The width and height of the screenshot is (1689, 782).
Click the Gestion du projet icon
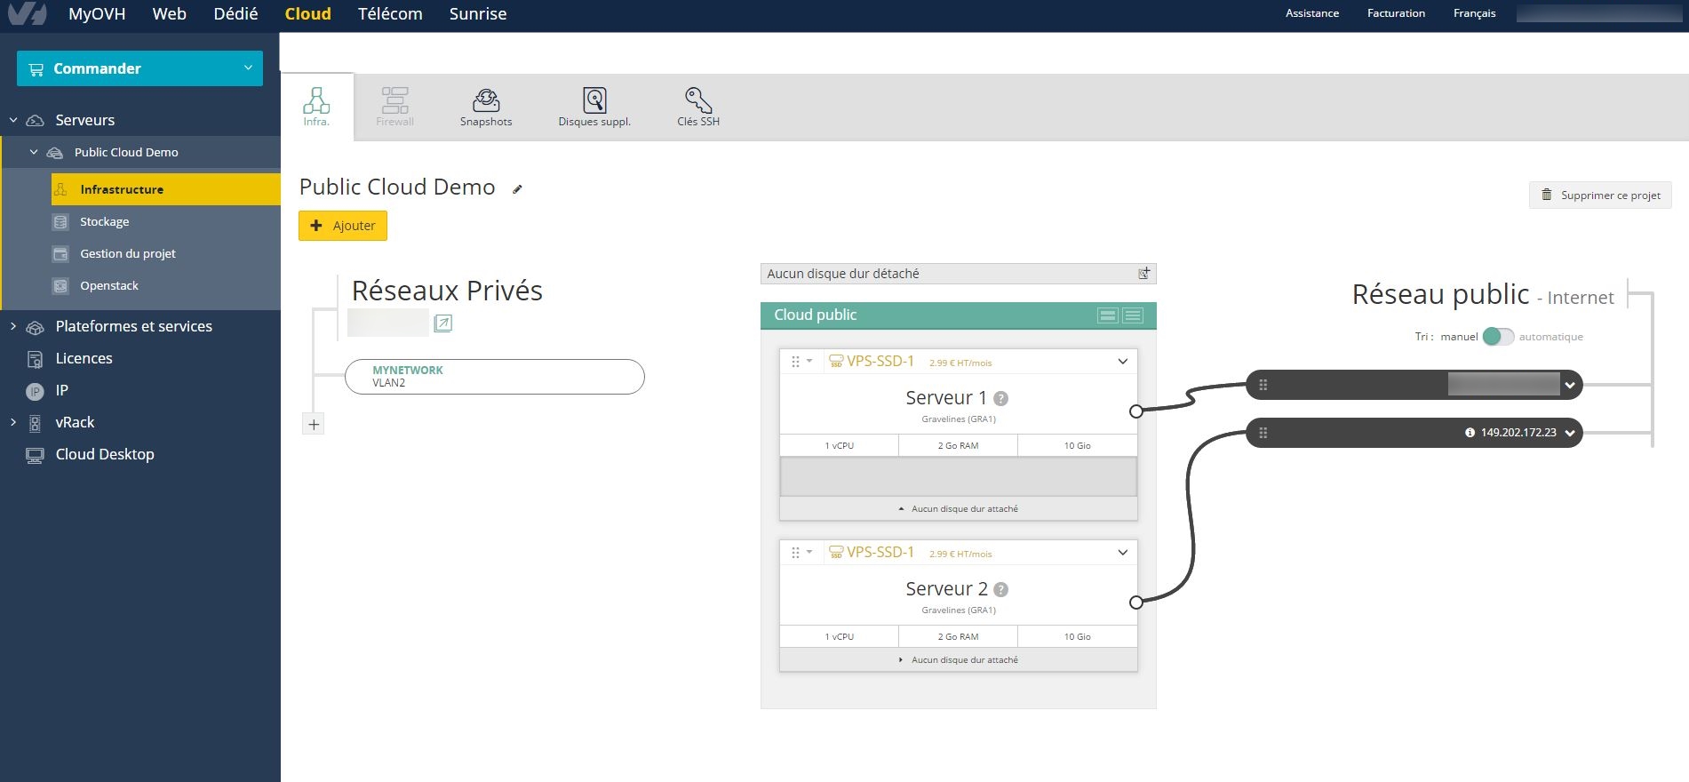(x=60, y=253)
